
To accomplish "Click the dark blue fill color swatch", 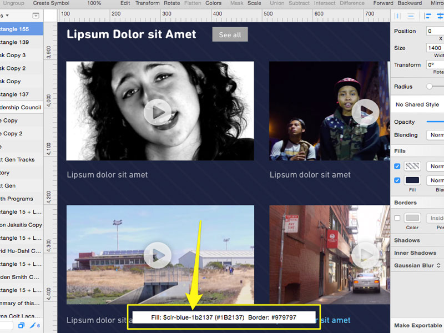I will [x=412, y=180].
